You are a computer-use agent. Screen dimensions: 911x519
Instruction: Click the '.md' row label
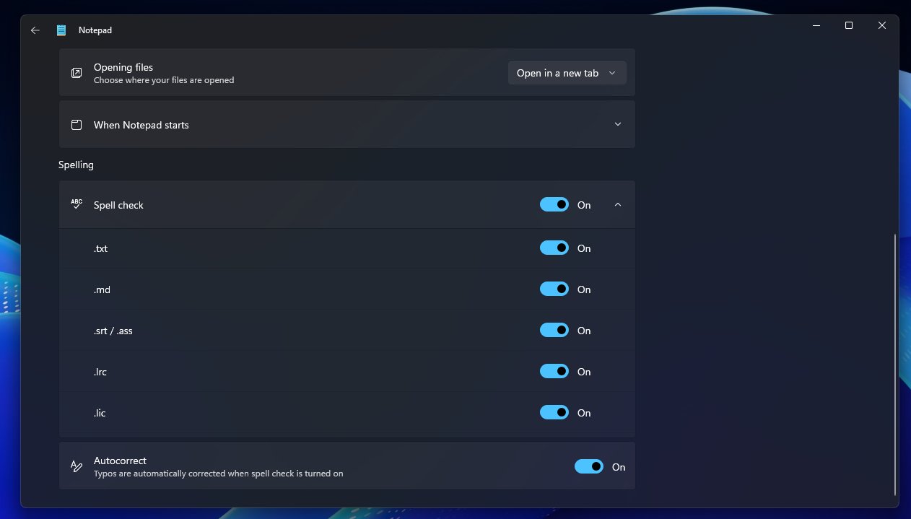tap(102, 289)
